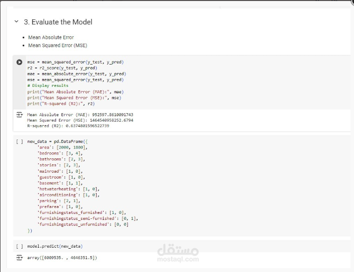Viewport: 354px width, 272px height.
Task: Run the model.predict(new_data) cell
Action: (19, 246)
